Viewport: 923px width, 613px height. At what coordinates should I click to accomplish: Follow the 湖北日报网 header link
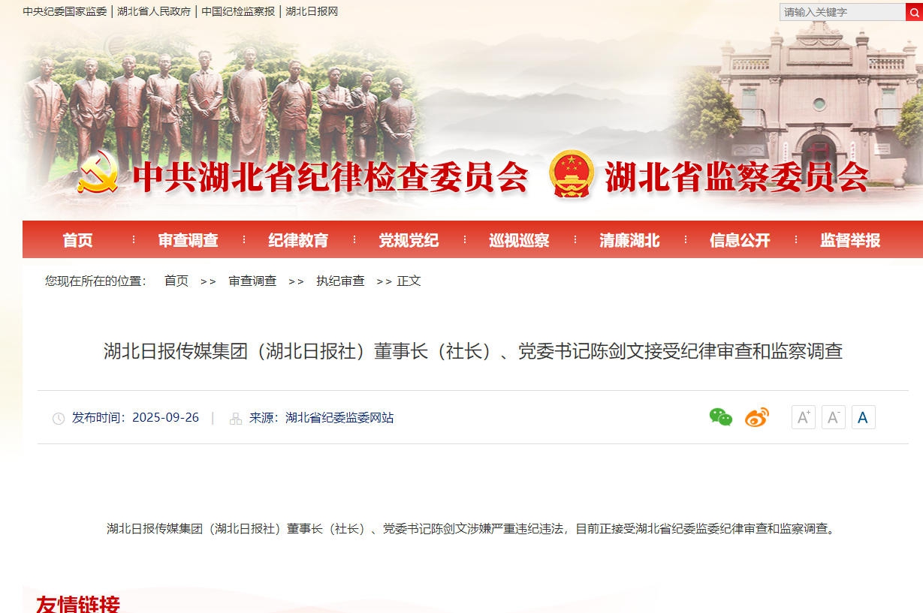pos(312,11)
